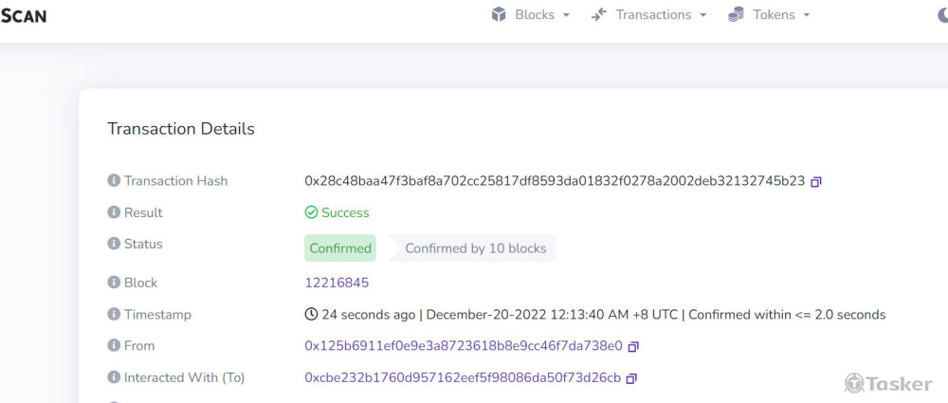Click info icon beside Status
948x403 pixels.
[114, 244]
